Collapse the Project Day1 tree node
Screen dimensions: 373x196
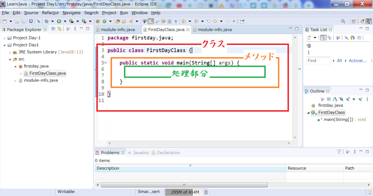pos(4,45)
